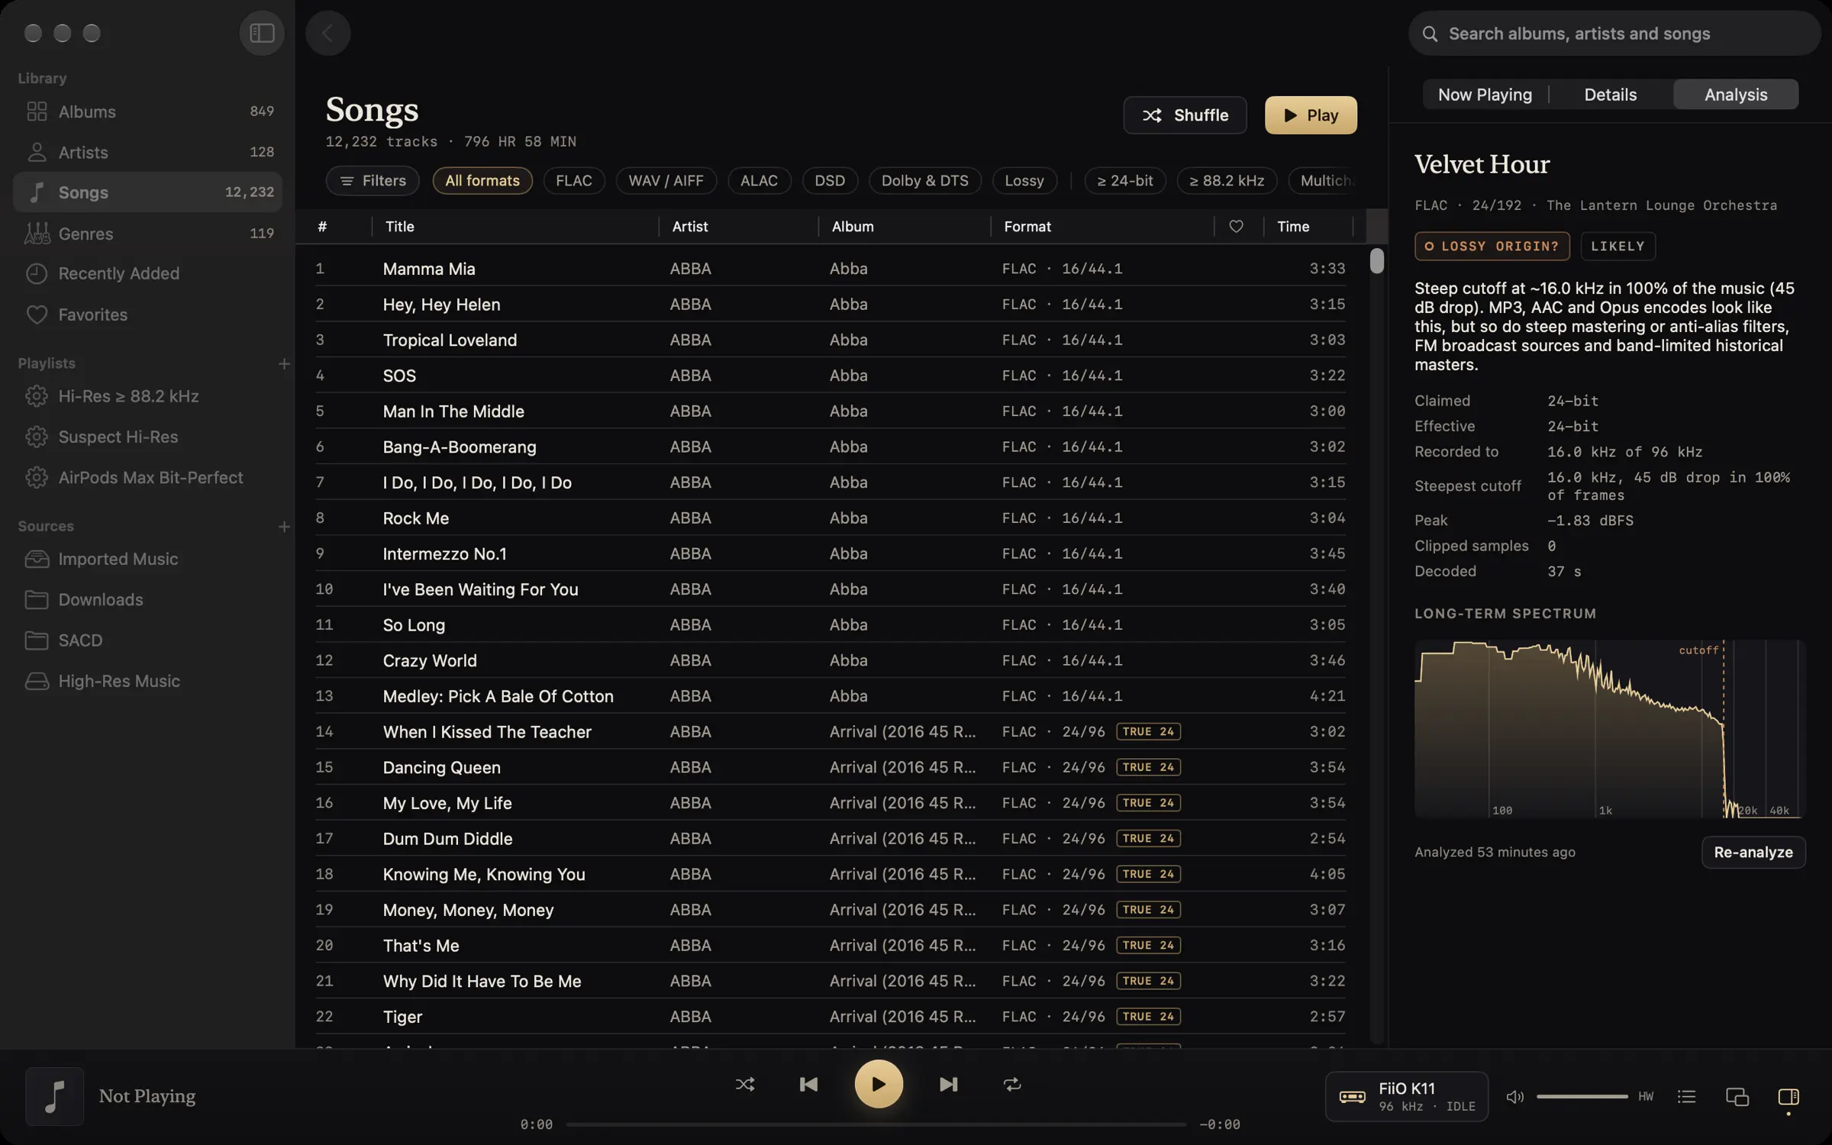Switch to the Now Playing tab
The width and height of the screenshot is (1832, 1145).
point(1485,95)
